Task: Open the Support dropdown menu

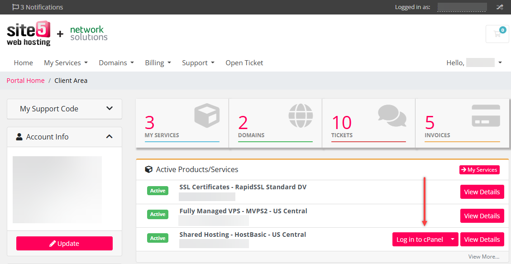Action: point(198,62)
